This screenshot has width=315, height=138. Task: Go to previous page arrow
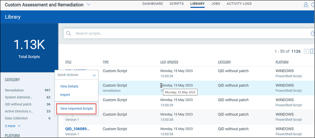pyautogui.click(x=306, y=51)
